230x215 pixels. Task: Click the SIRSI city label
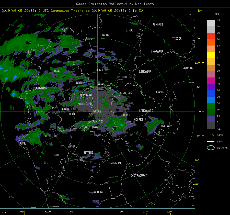(58, 155)
